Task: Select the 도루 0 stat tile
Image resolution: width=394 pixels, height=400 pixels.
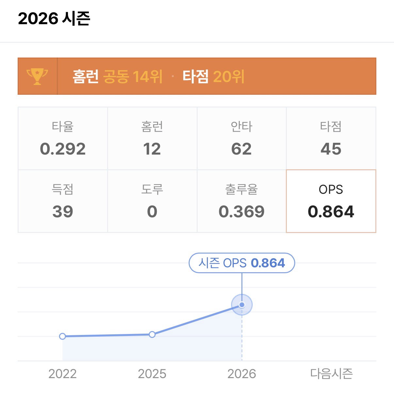Action: point(152,201)
